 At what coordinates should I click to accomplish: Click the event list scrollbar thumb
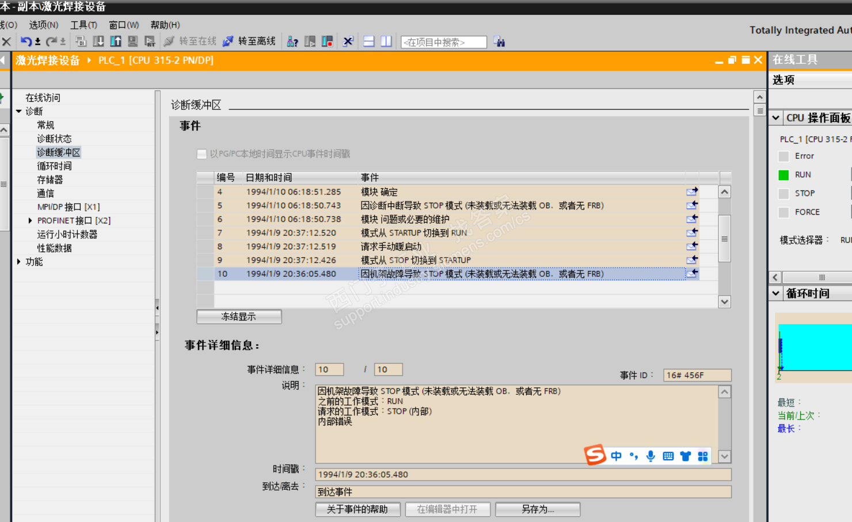click(725, 238)
